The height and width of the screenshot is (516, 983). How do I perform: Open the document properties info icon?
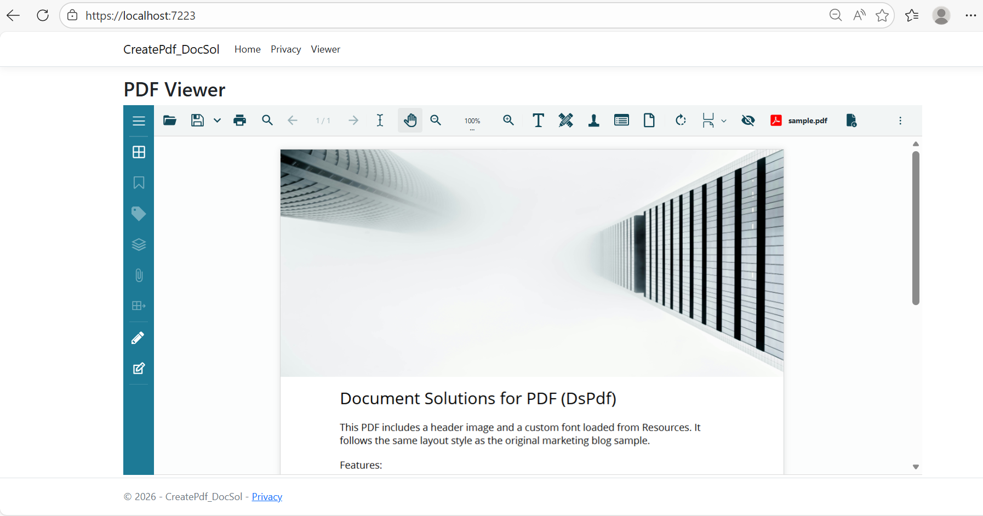[x=851, y=120]
